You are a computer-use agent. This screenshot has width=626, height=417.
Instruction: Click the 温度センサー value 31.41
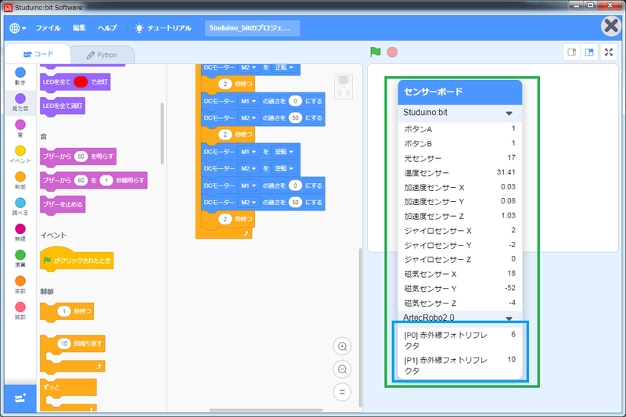[505, 172]
